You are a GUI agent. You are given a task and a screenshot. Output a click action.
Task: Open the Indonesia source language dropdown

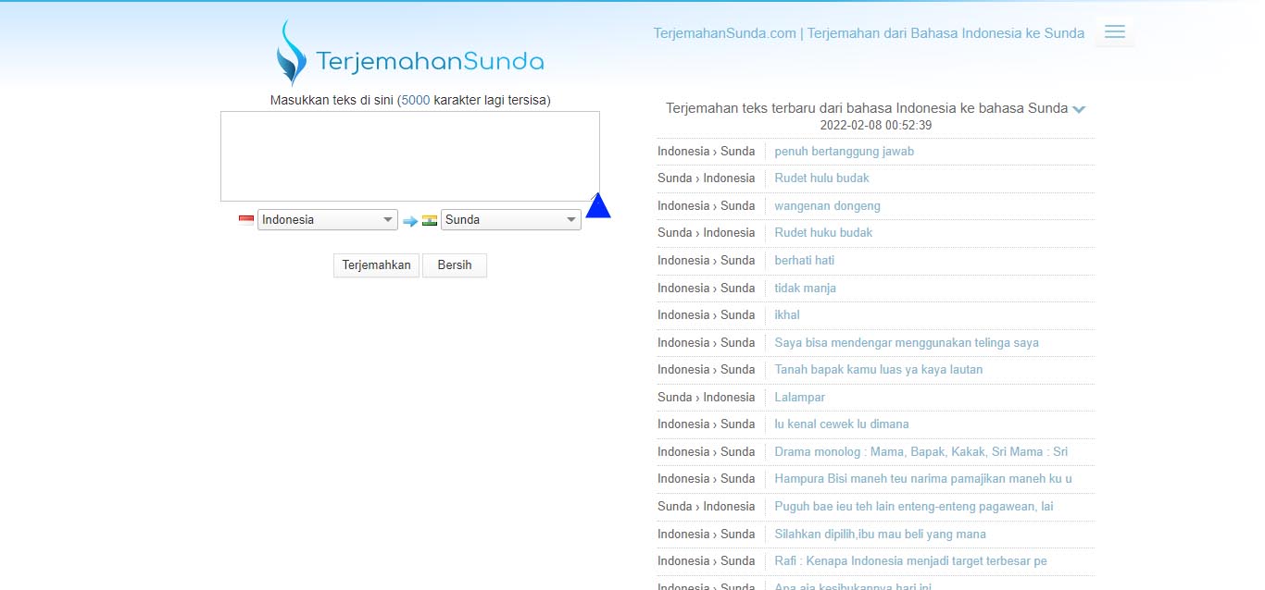click(x=327, y=220)
